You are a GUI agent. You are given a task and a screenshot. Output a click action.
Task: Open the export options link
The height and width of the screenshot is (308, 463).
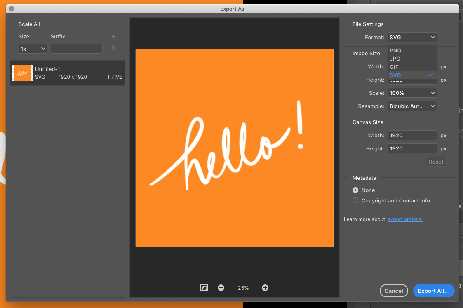[x=405, y=219]
